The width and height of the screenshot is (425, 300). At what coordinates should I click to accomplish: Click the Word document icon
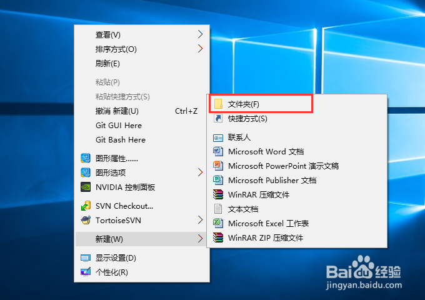218,151
